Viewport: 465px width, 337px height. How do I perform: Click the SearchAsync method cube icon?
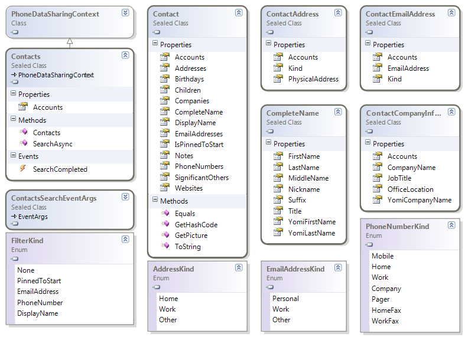[x=24, y=143]
